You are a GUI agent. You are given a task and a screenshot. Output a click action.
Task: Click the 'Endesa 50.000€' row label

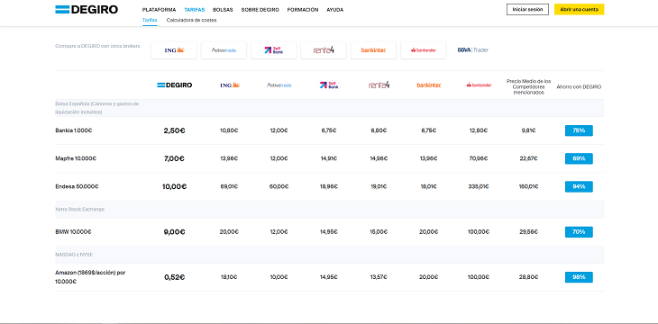pyautogui.click(x=77, y=186)
